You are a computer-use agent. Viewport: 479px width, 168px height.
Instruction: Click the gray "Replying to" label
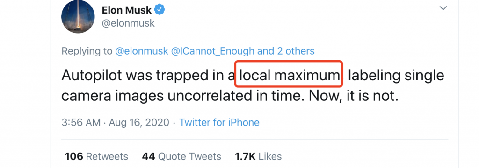point(87,51)
